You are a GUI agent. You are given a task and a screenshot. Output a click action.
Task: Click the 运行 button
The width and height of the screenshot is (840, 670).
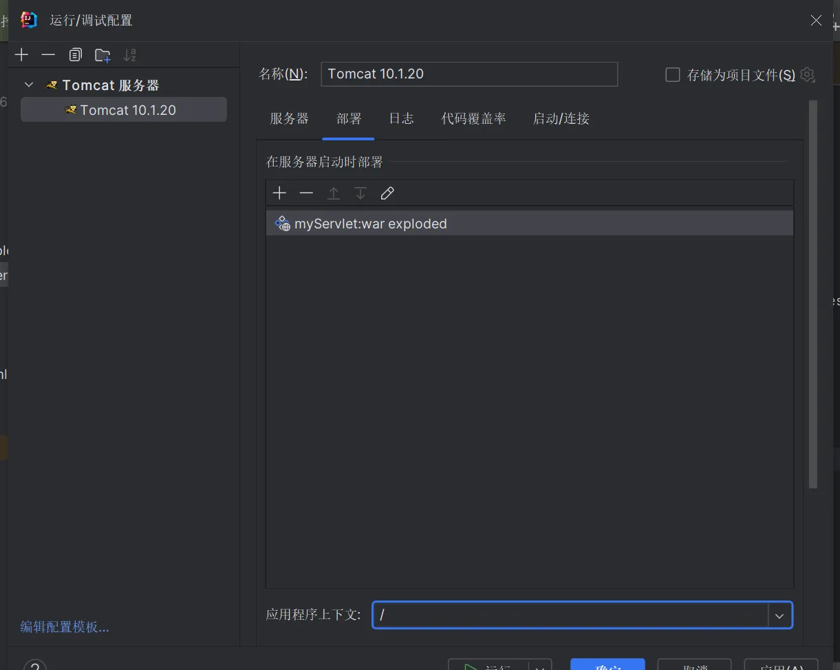pyautogui.click(x=488, y=666)
